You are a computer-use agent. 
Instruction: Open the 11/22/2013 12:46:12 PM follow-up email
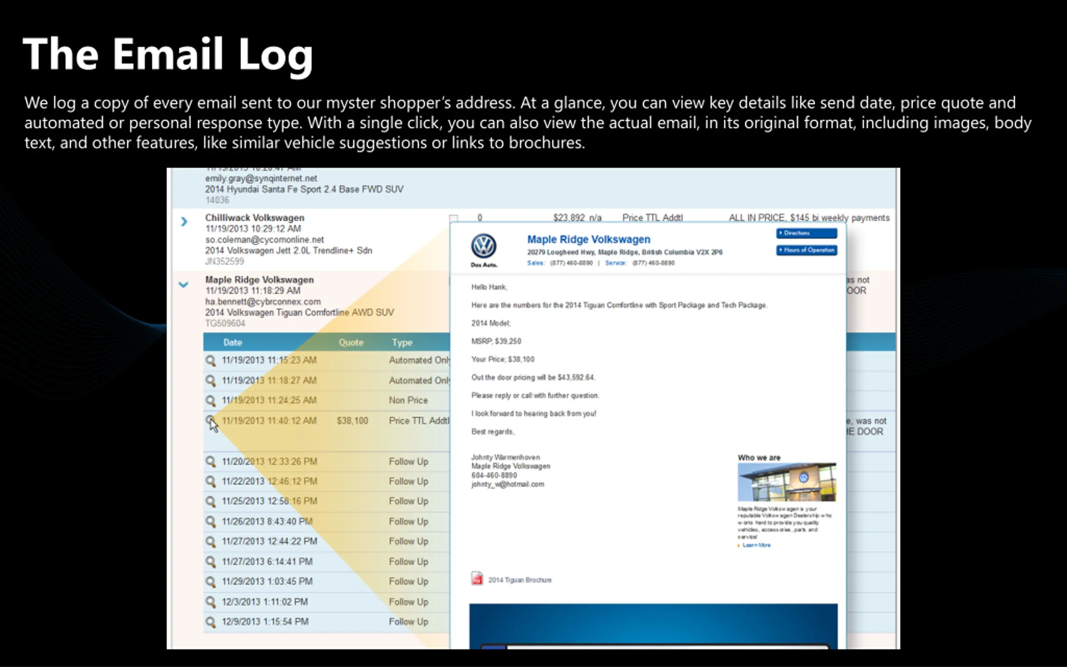(211, 481)
